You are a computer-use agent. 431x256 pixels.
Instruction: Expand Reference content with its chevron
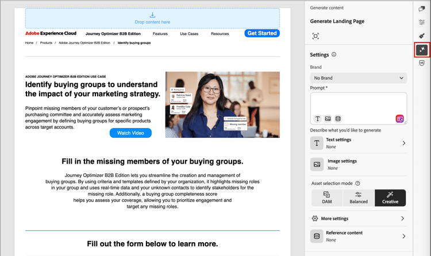coord(404,236)
